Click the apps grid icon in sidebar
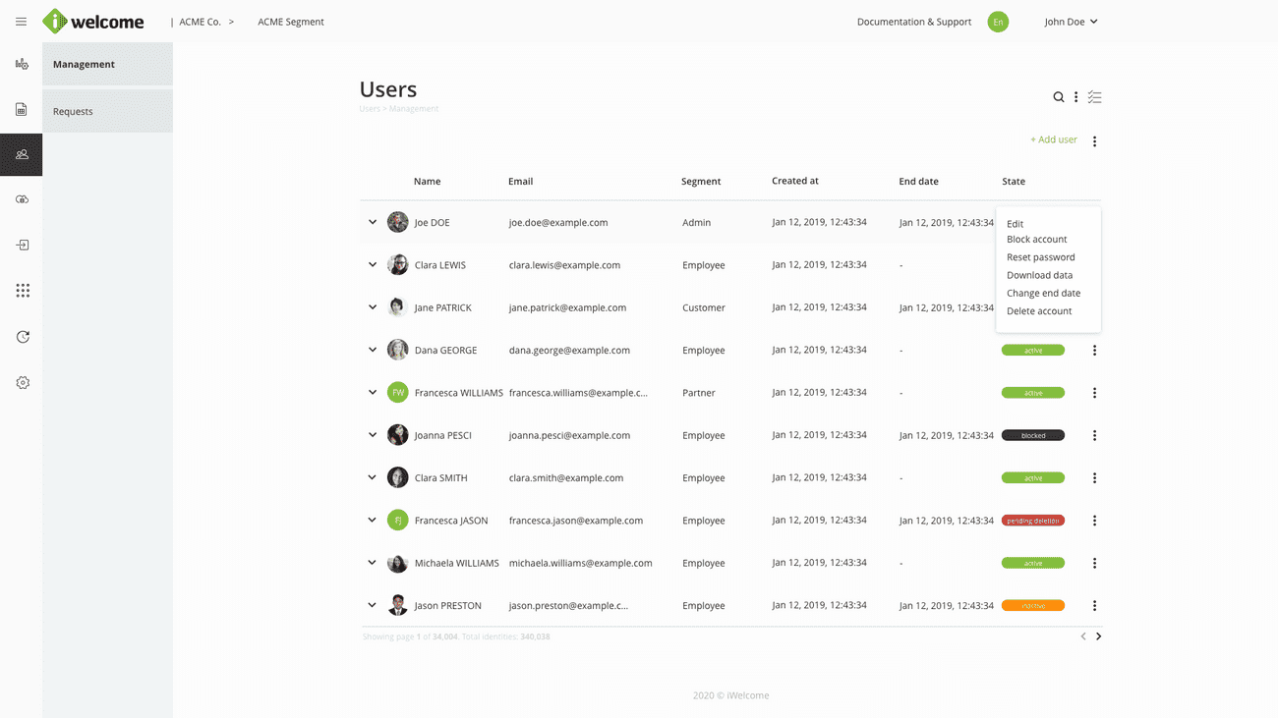Screen dimensions: 1278x718 23,291
